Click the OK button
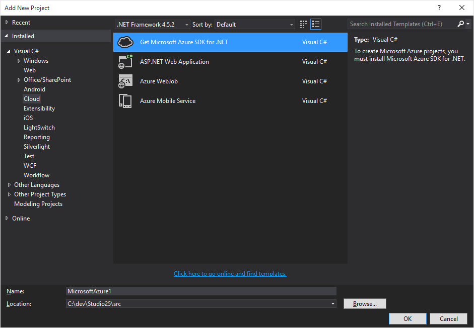The width and height of the screenshot is (474, 328). (x=408, y=318)
